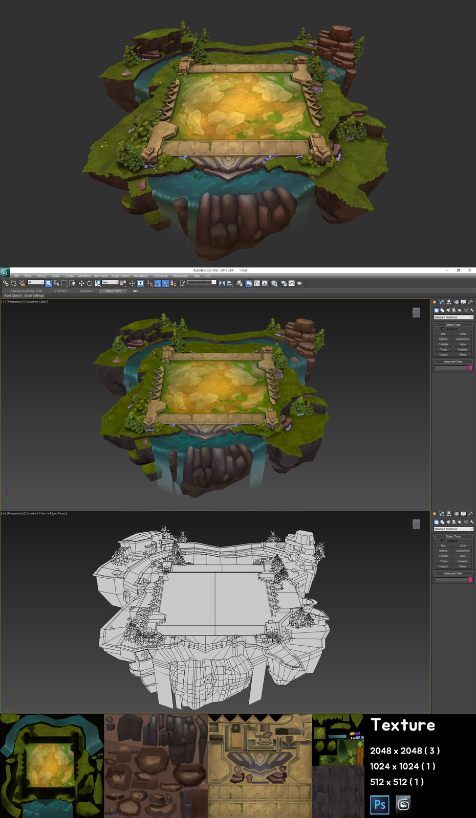Click the Select and Link toolbar icon
Screen dimensions: 476x818
pyautogui.click(x=6, y=283)
